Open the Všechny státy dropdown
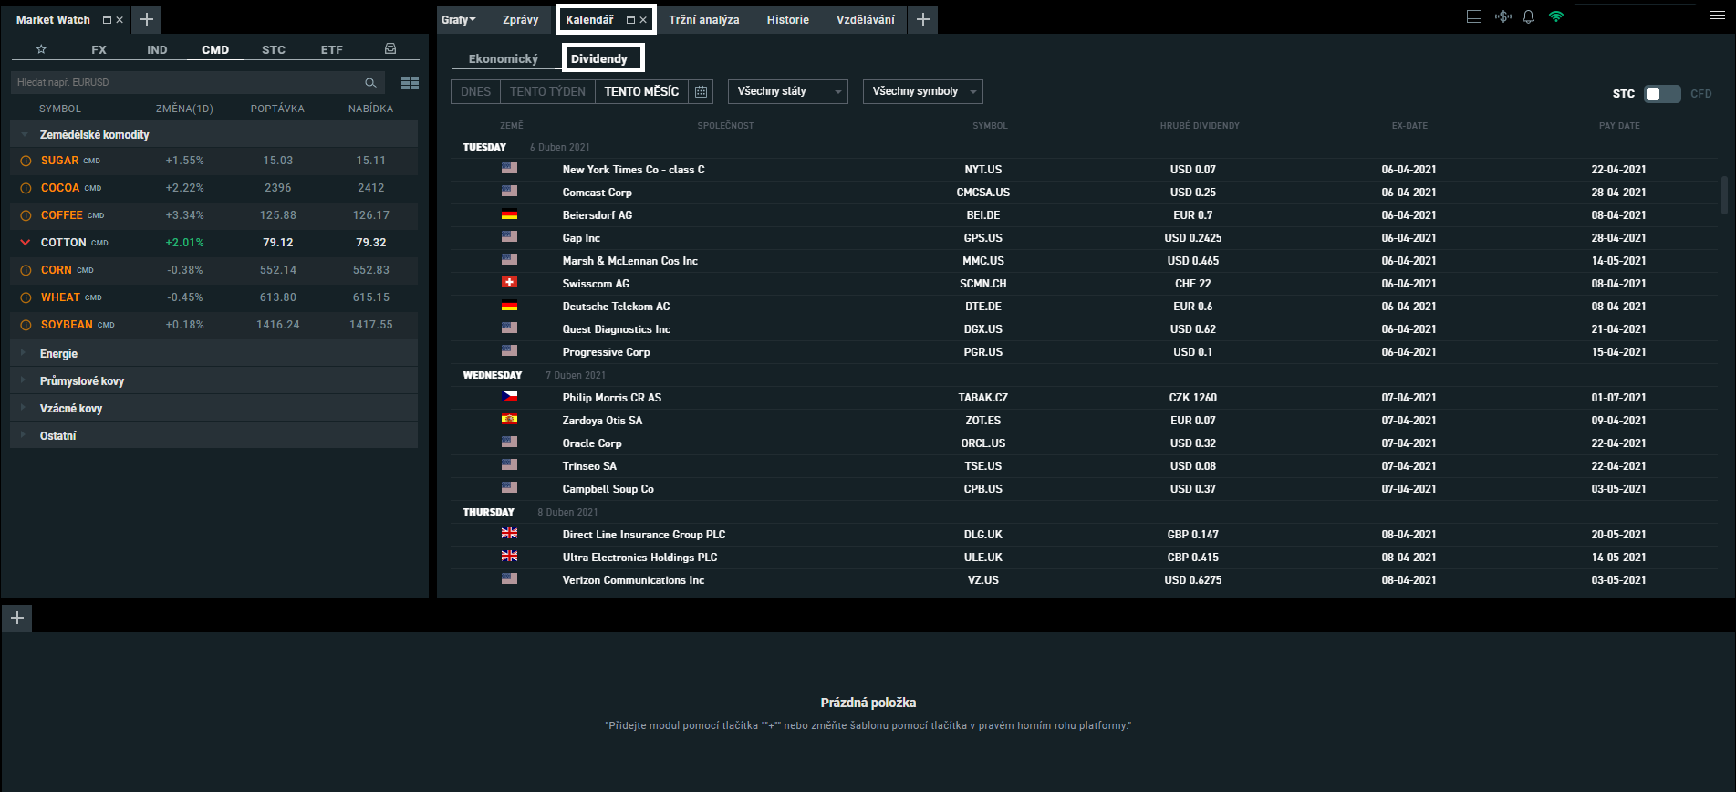Image resolution: width=1736 pixels, height=792 pixels. 788,91
